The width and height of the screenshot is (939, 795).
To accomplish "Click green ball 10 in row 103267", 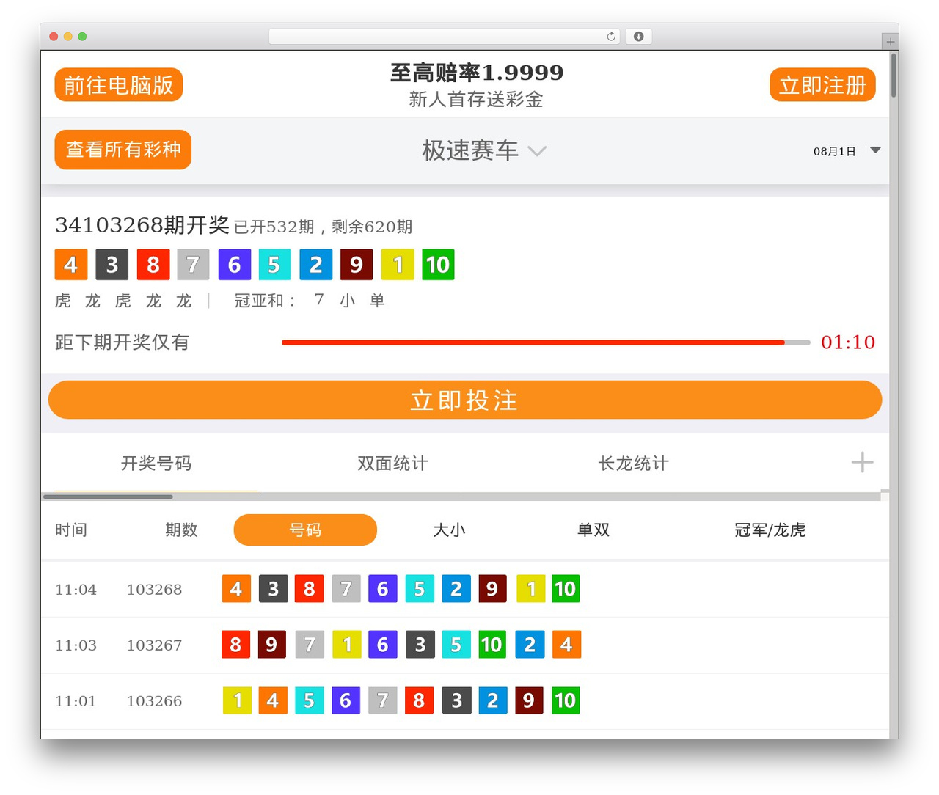I will tap(492, 645).
